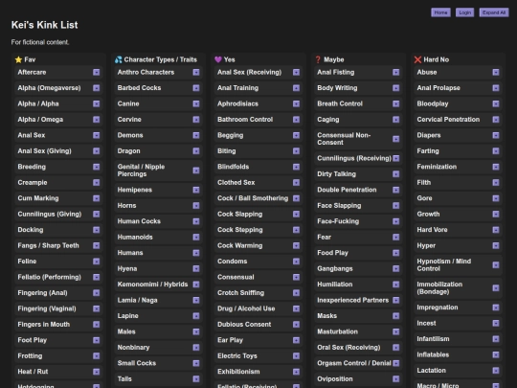Click the square icon beside Hard Vore
This screenshot has height=388, width=517.
click(x=496, y=230)
